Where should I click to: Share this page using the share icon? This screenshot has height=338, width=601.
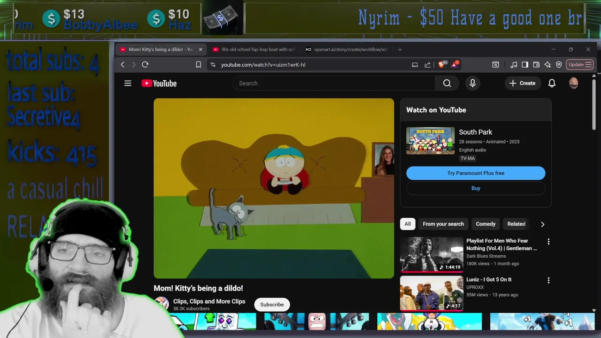point(427,64)
